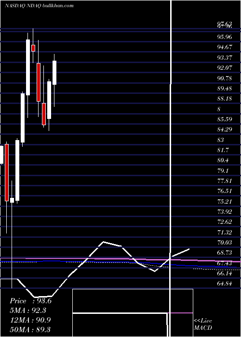Viewport: 241px width, 337px height.
Task: Click the 70.03 price label
Action: coord(225,243)
